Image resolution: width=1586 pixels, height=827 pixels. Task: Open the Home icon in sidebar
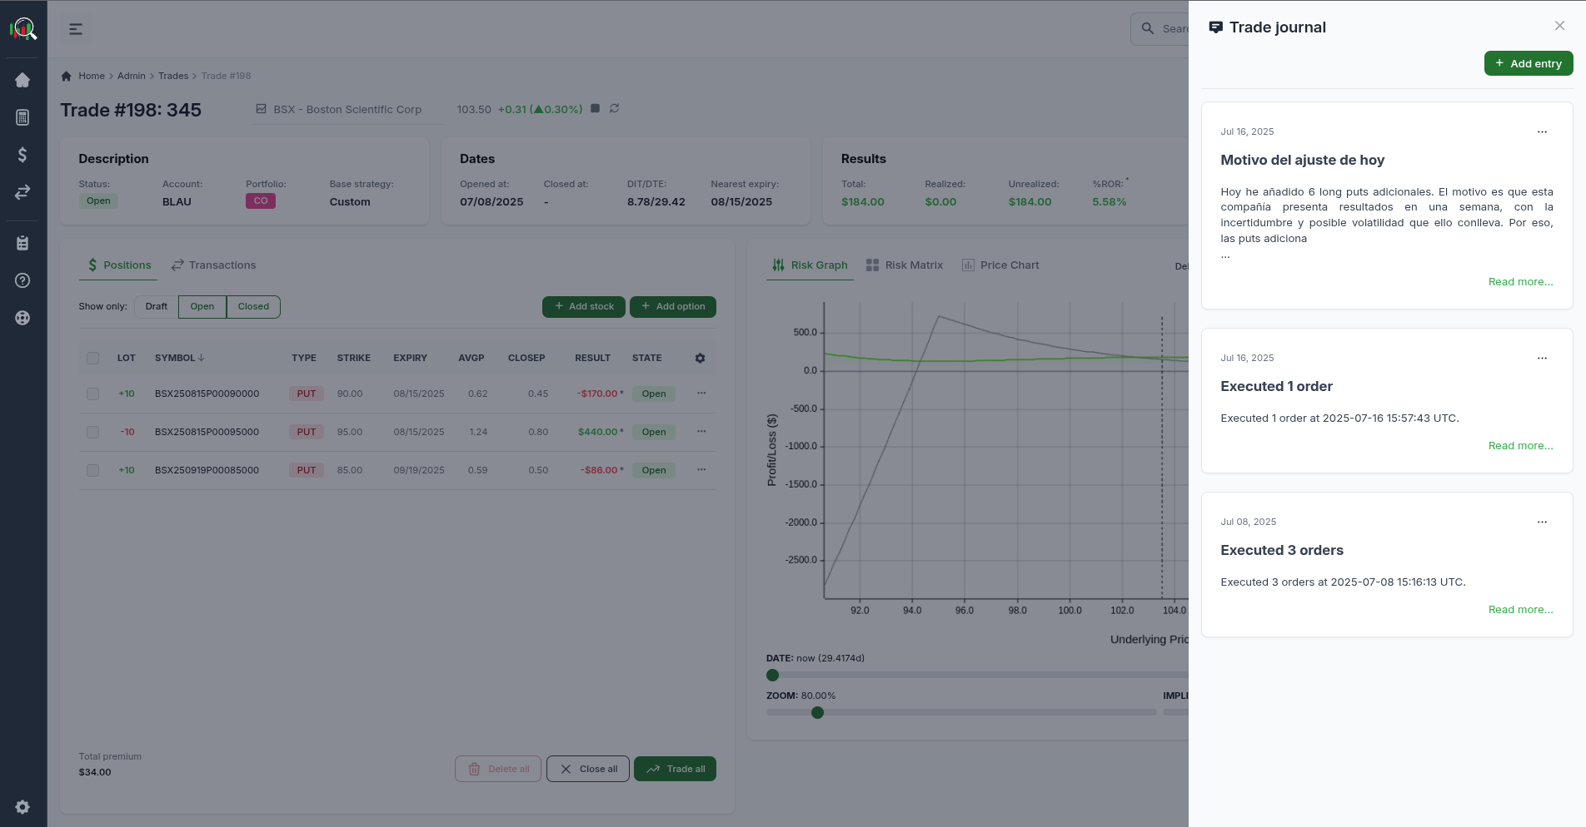(x=22, y=79)
